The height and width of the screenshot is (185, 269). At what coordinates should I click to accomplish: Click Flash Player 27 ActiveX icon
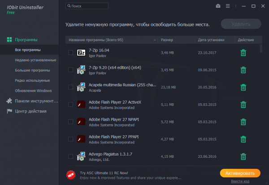pos(81,105)
